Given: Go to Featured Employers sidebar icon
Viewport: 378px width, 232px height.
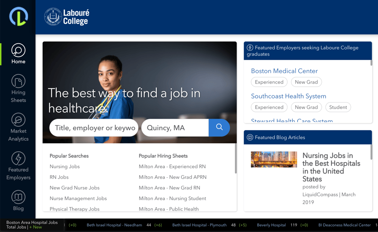Looking at the screenshot, I should (x=18, y=158).
